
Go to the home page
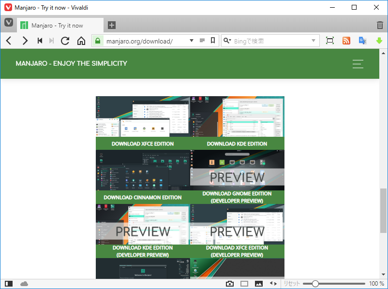[81, 41]
